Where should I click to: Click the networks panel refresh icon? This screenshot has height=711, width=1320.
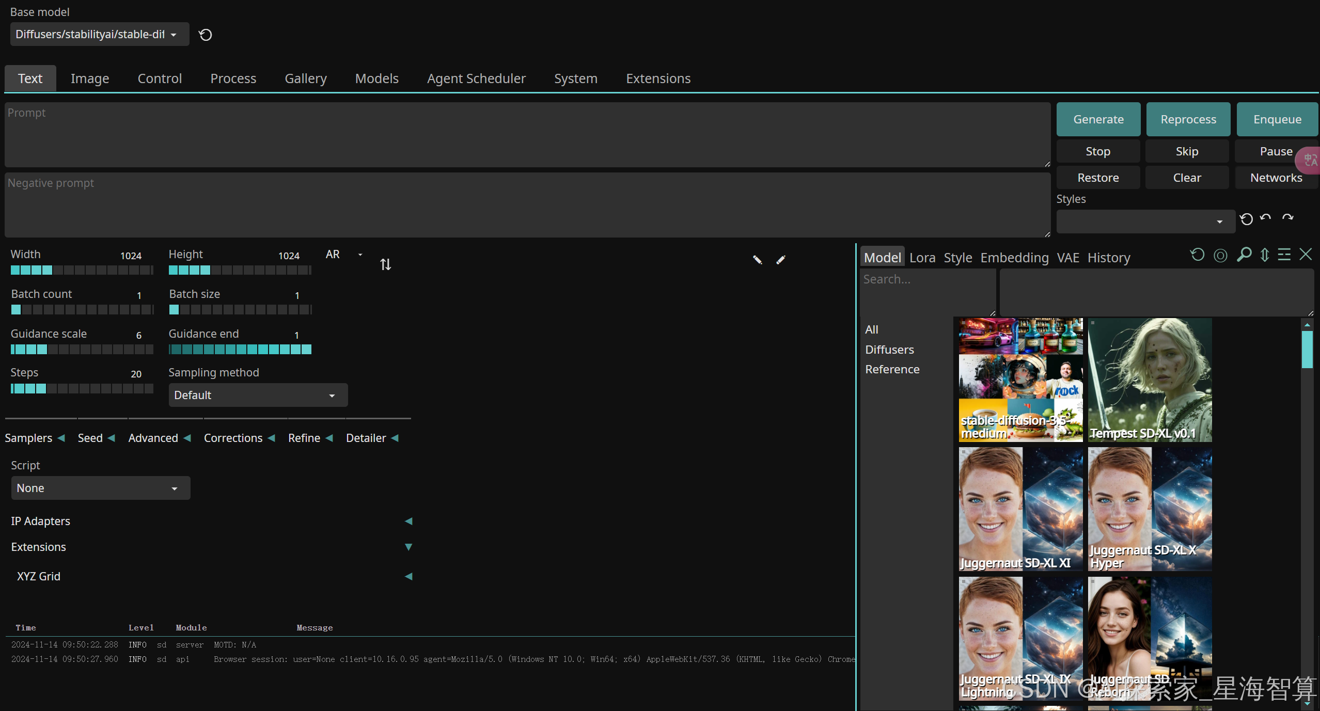[1197, 255]
